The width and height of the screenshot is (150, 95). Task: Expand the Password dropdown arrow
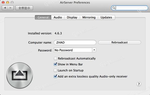[94, 50]
